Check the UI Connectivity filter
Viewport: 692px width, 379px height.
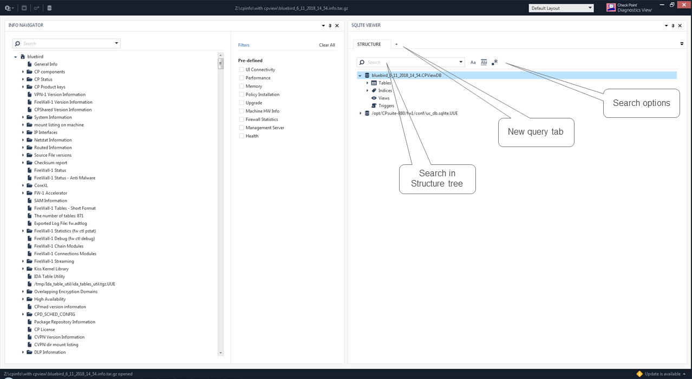point(240,69)
